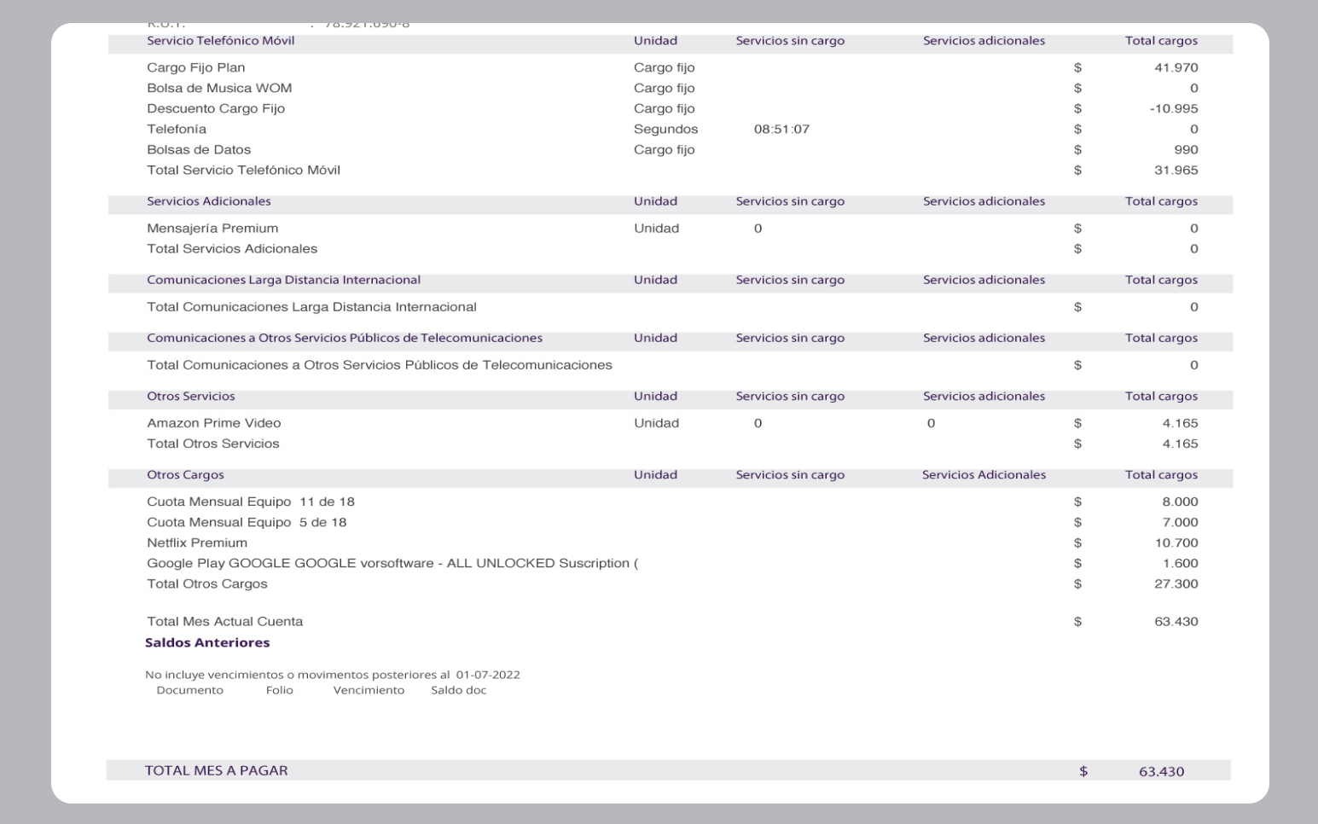Select the Bolsa de Musica WOM row
Image resolution: width=1318 pixels, height=824 pixels.
coord(219,88)
